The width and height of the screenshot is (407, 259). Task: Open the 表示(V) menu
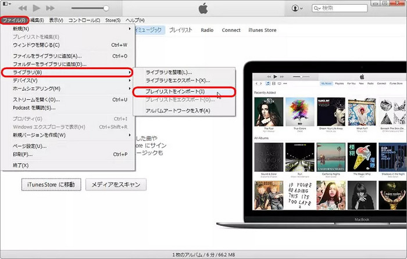(56, 20)
